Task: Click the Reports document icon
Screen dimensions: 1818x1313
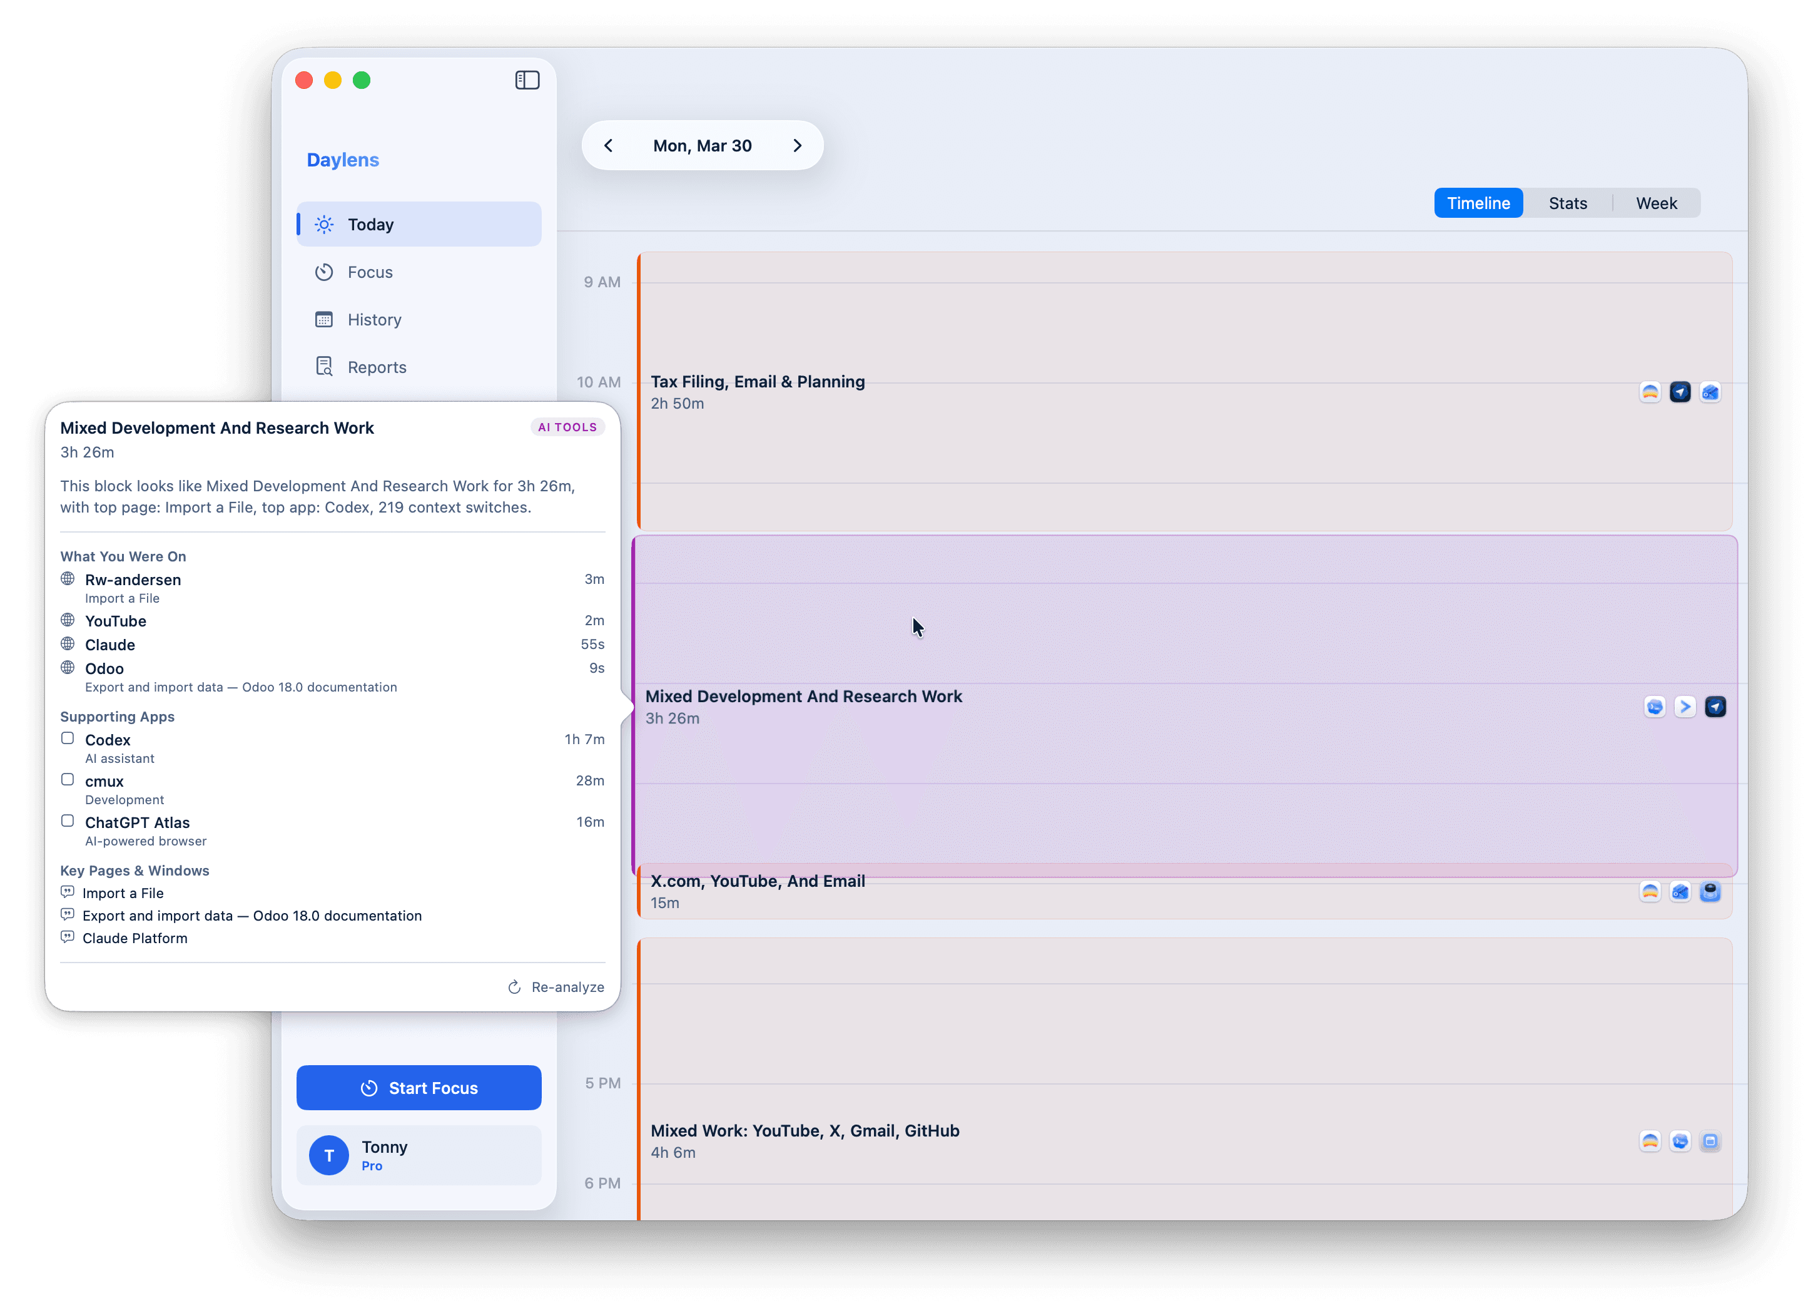Action: click(324, 367)
